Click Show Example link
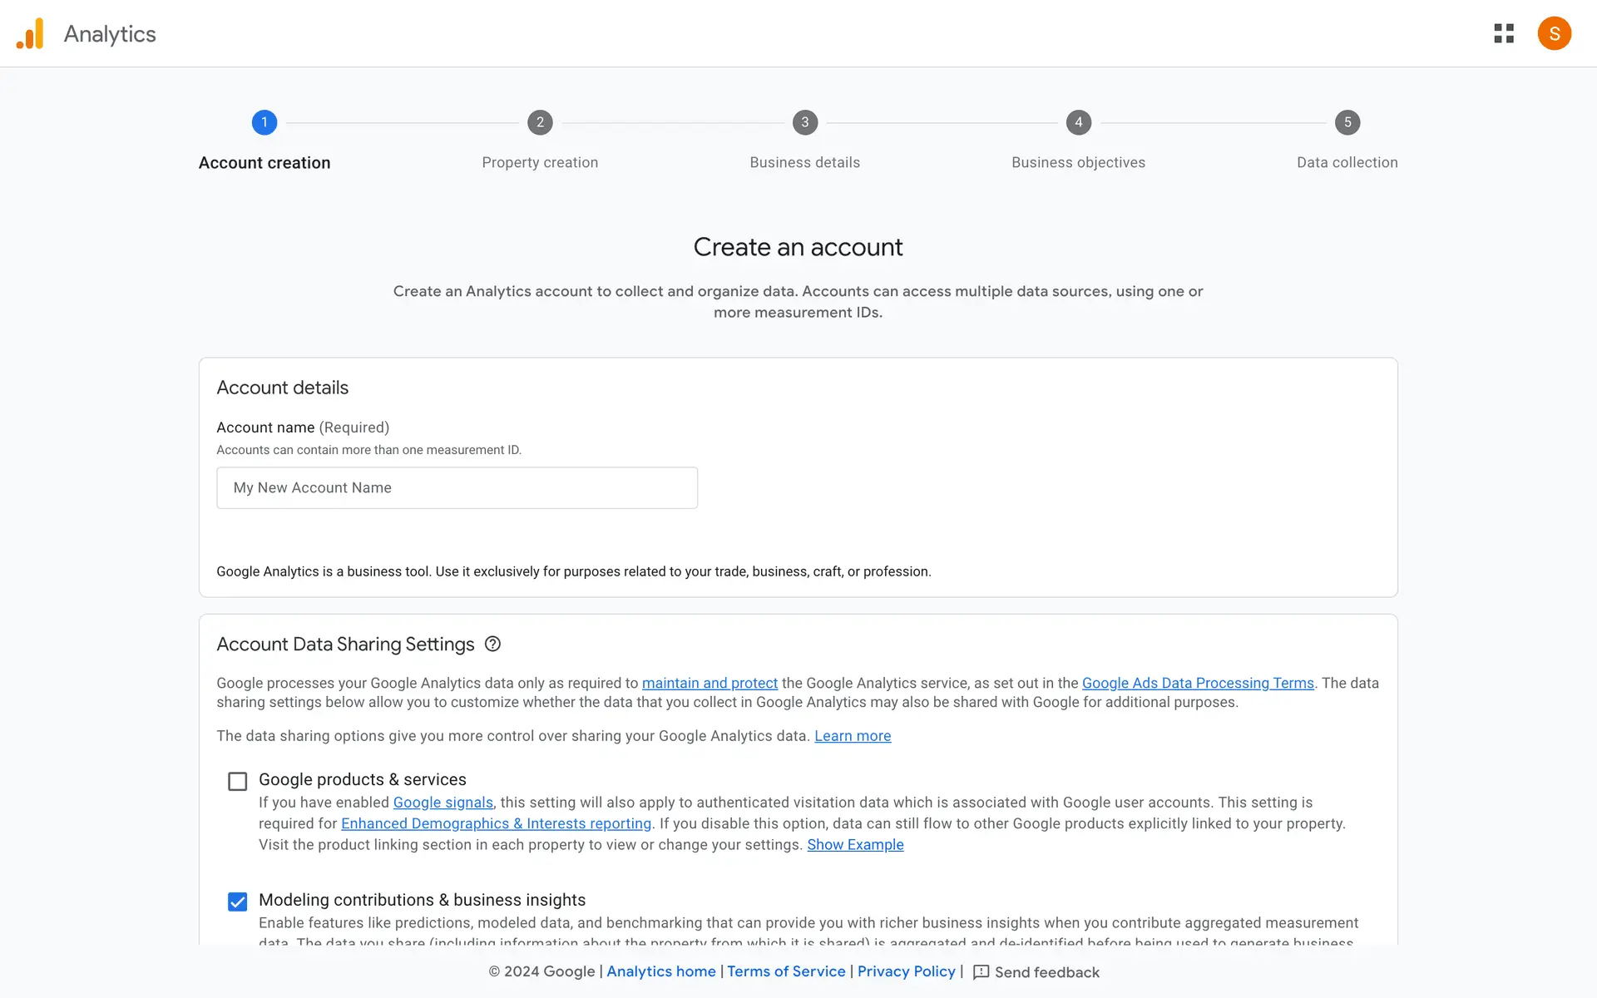The width and height of the screenshot is (1597, 998). coord(855,845)
